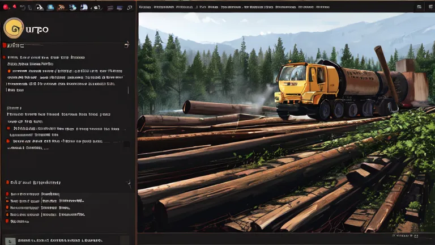Click the round yellow spiral logo
The image size is (435, 245).
[x=14, y=28]
